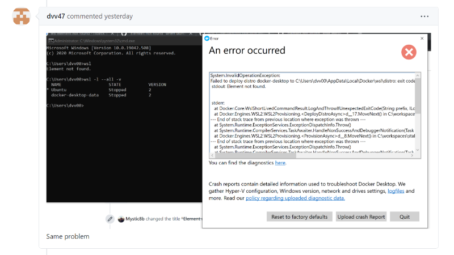This screenshot has height=255, width=454.
Task: Click the Docker whale icon in Error titlebar
Action: (207, 39)
